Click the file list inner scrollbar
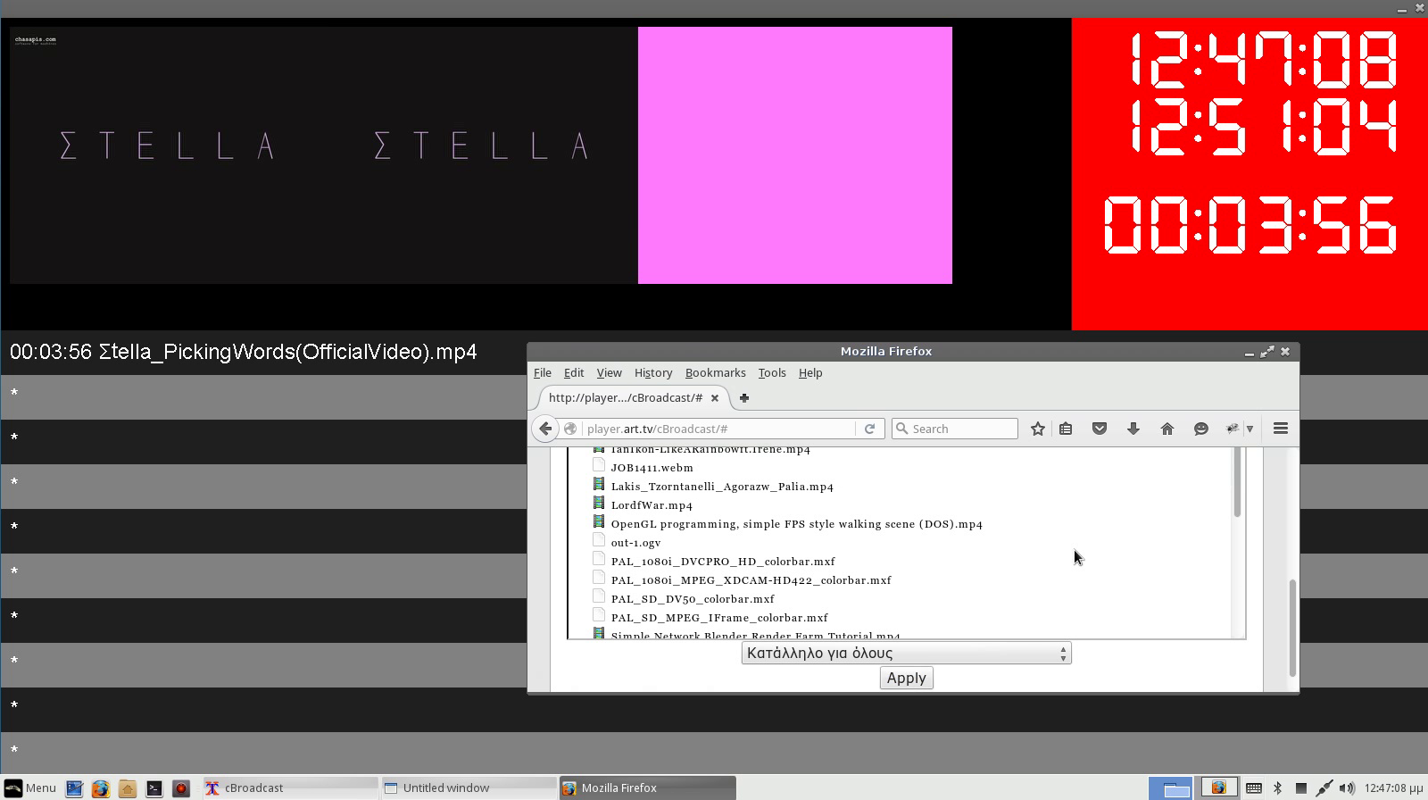1428x800 pixels. pos(1237,483)
